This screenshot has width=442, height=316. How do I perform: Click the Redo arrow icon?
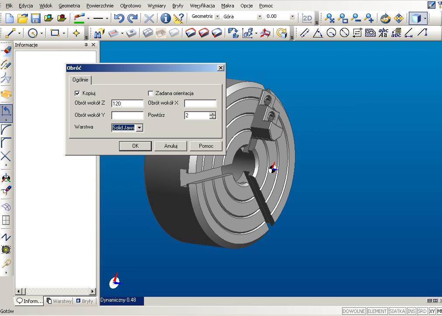(132, 18)
